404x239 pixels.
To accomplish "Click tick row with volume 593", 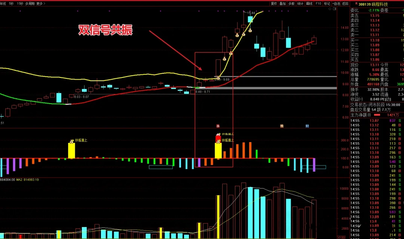I will coord(376,212).
